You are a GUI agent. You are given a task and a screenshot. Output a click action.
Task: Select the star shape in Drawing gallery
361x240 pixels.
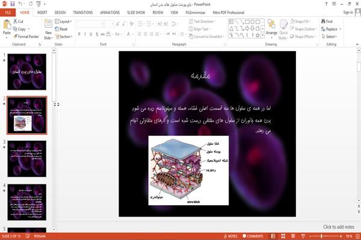click(x=258, y=35)
